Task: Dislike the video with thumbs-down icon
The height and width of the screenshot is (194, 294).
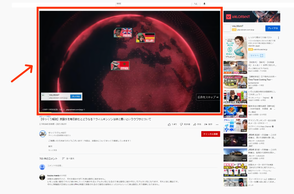Action: tap(181, 124)
